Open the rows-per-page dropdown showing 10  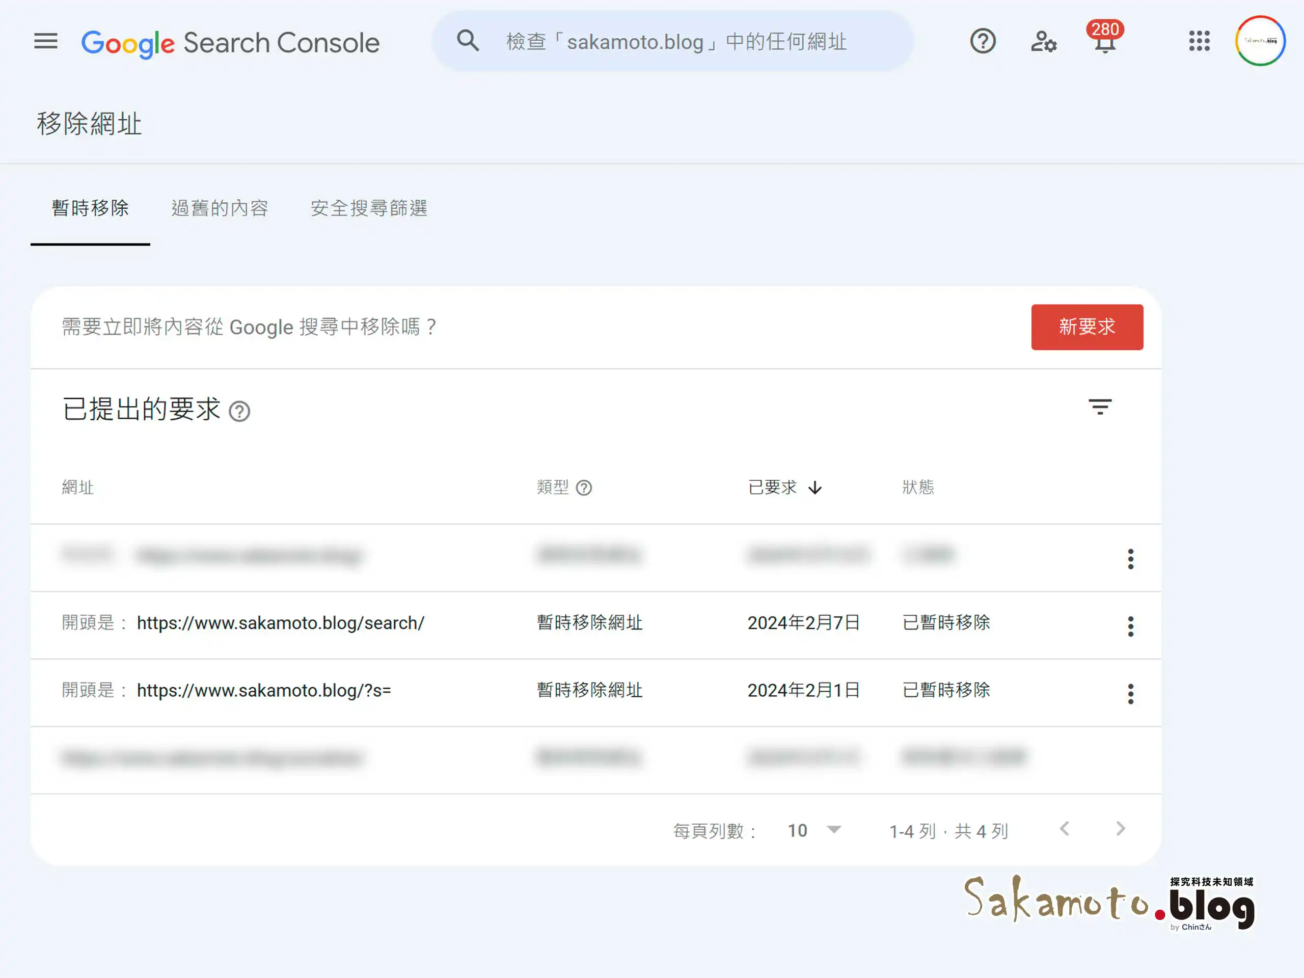(x=817, y=830)
